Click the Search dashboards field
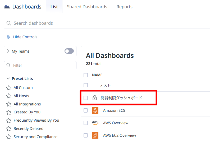 tap(106, 23)
